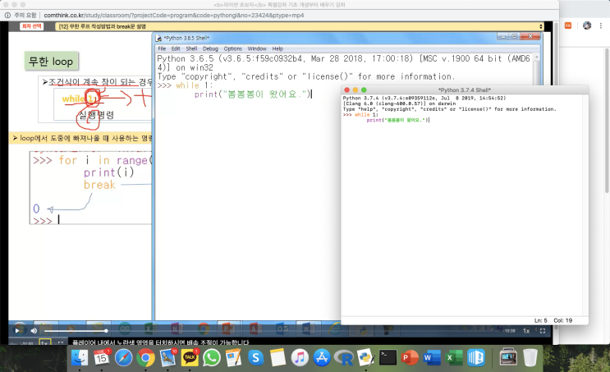
Task: Launch PowerPoint from the dock
Action: 410,357
